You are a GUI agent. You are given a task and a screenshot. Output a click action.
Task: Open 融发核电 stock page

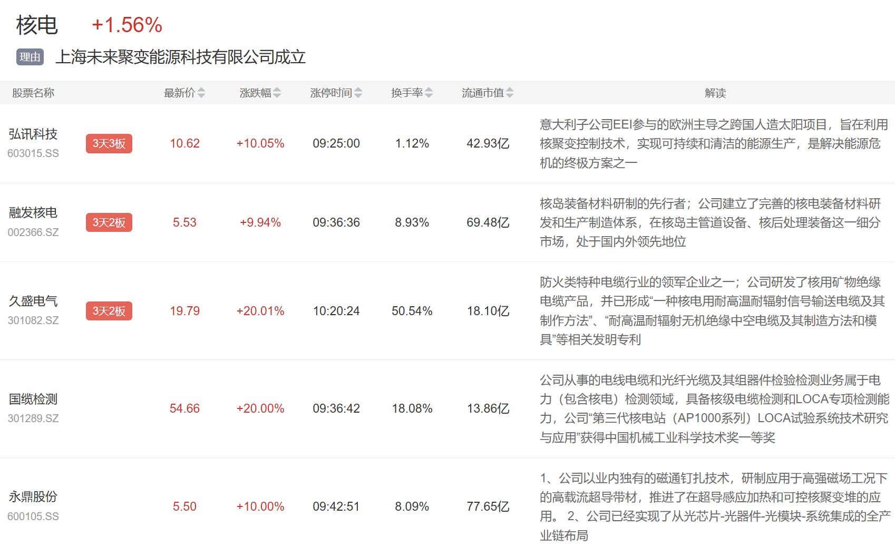(x=33, y=213)
